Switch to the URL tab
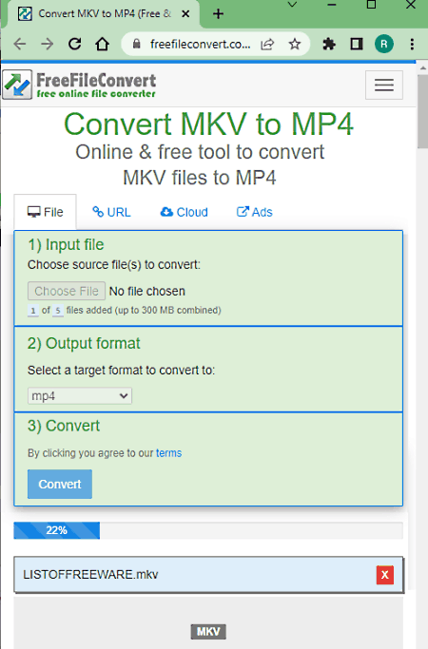The height and width of the screenshot is (649, 428). 111,212
